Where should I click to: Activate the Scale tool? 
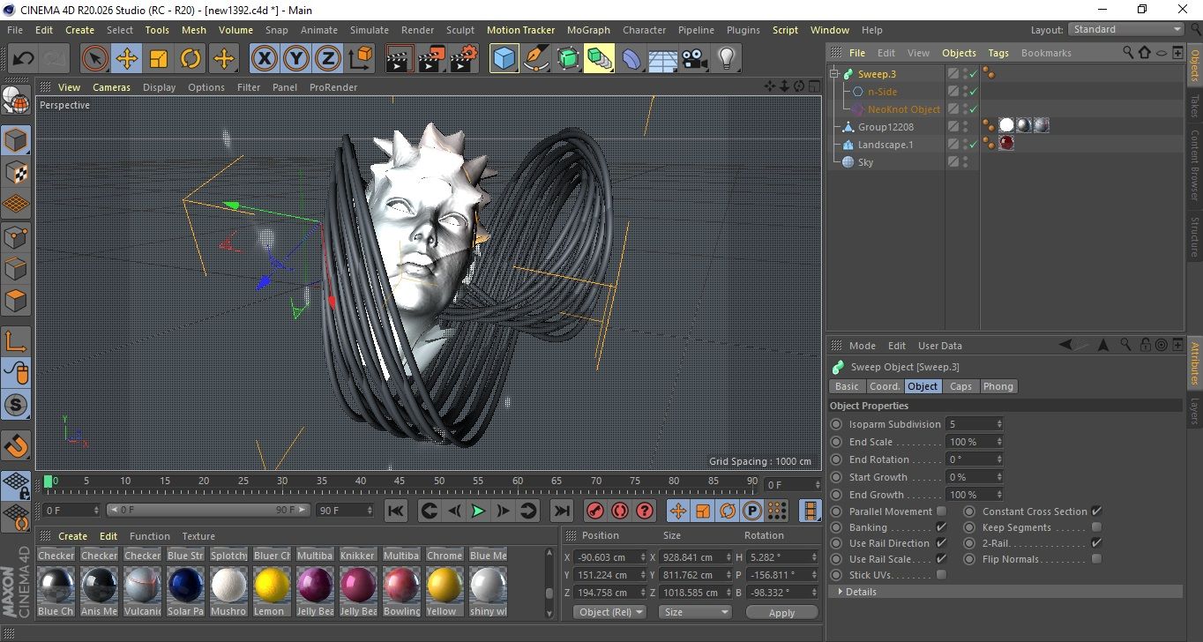159,59
